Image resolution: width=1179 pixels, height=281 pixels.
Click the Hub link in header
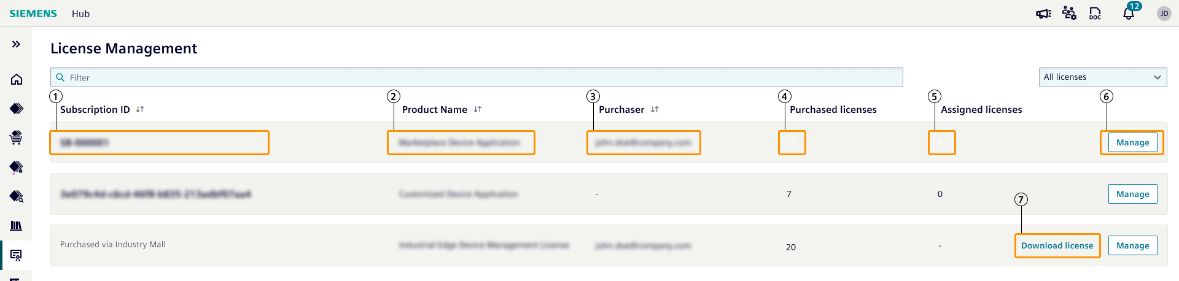click(x=80, y=13)
